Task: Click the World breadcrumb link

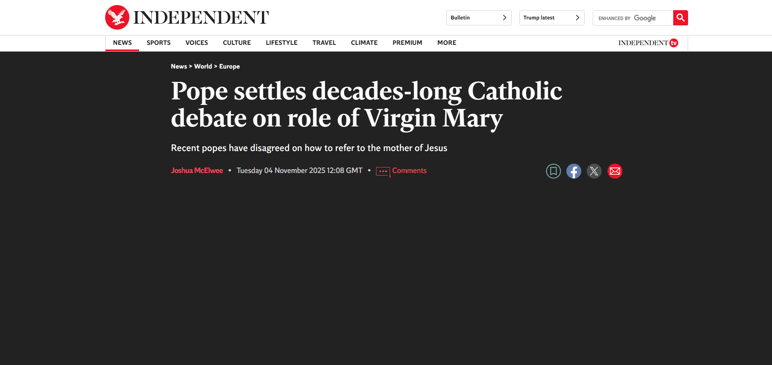Action: (x=203, y=66)
